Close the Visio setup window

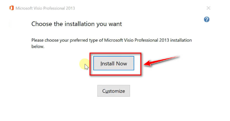(209, 8)
